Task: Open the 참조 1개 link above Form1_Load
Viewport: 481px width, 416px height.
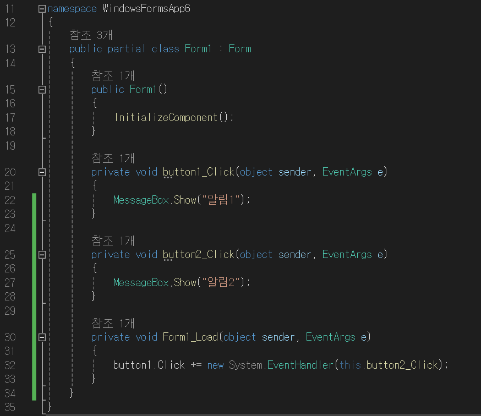Action: click(113, 323)
